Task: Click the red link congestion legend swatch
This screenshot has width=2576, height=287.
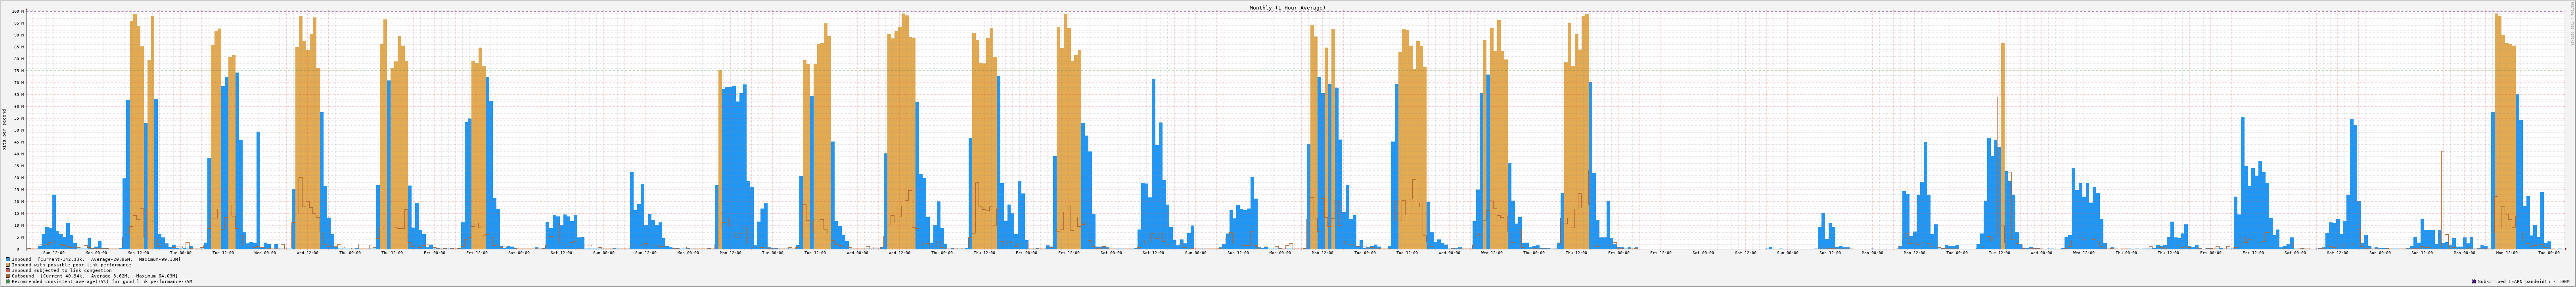Action: click(7, 270)
